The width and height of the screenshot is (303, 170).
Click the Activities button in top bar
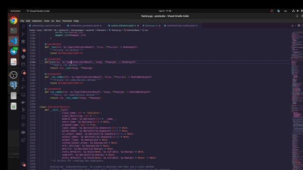point(16,11)
